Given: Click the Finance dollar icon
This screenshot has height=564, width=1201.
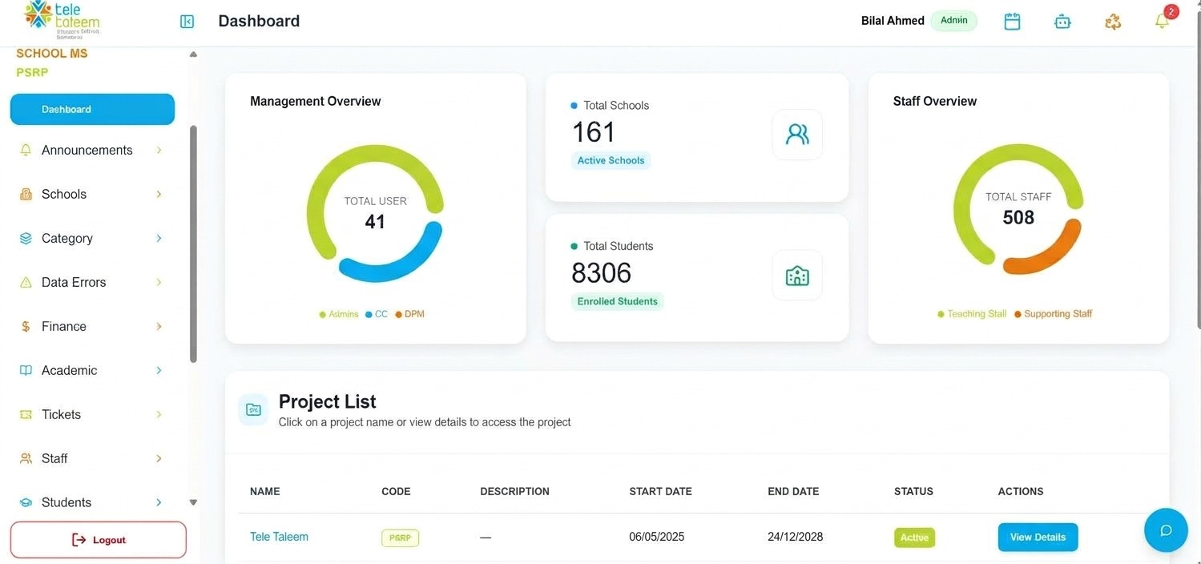Looking at the screenshot, I should pyautogui.click(x=26, y=326).
